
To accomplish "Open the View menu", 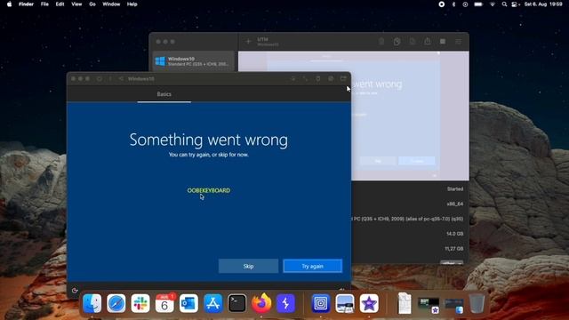I will [x=76, y=4].
